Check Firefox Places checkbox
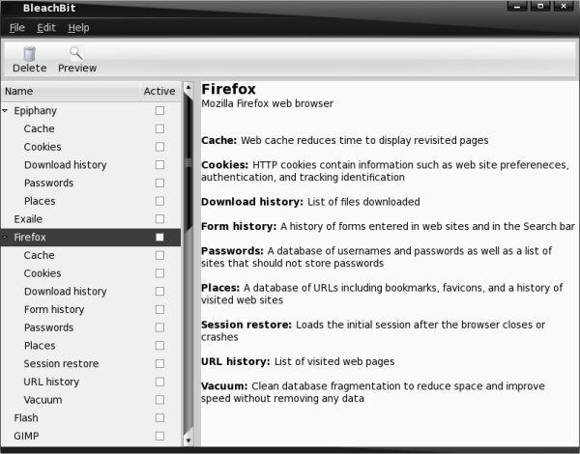 point(159,345)
